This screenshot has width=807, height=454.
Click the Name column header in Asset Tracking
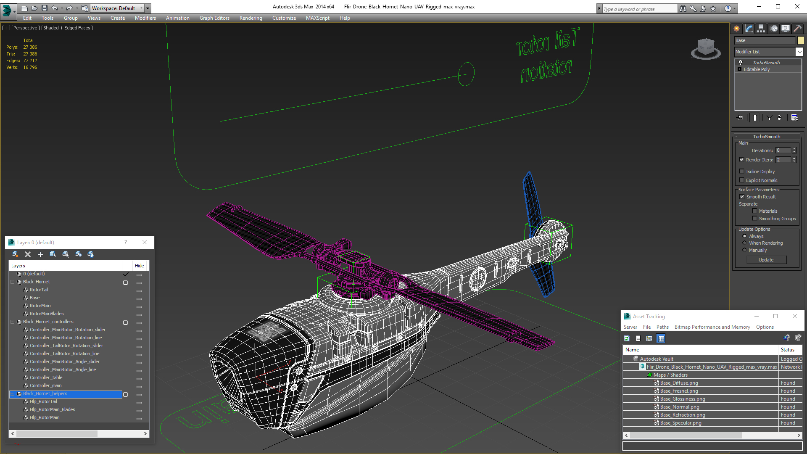[x=700, y=350]
